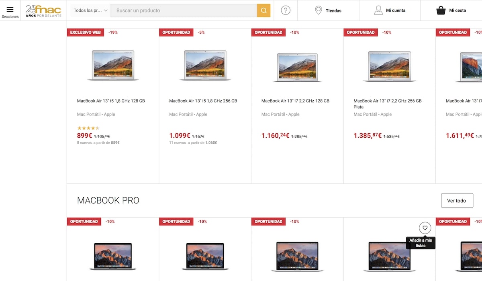Open MacBook Air 13" i5 1,8 GHz 128 GB
The height and width of the screenshot is (281, 482).
click(x=111, y=101)
